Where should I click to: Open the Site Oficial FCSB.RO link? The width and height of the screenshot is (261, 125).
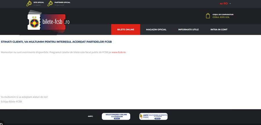coord(39,4)
